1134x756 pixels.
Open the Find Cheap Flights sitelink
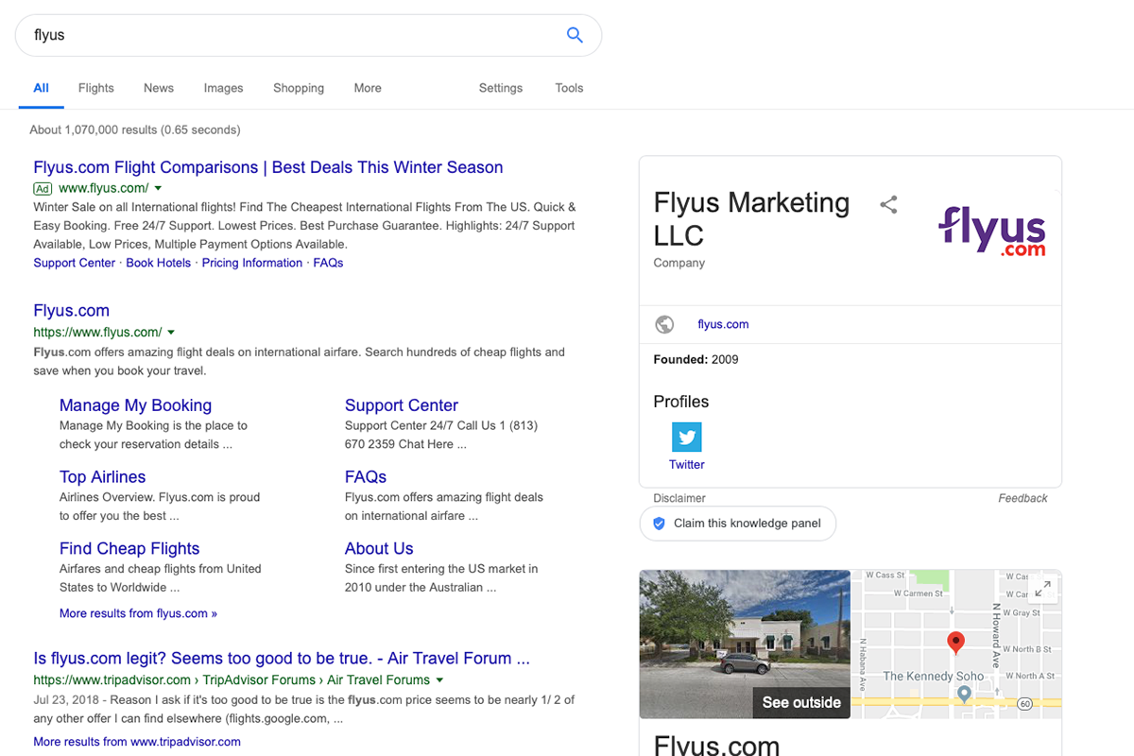[x=129, y=549]
